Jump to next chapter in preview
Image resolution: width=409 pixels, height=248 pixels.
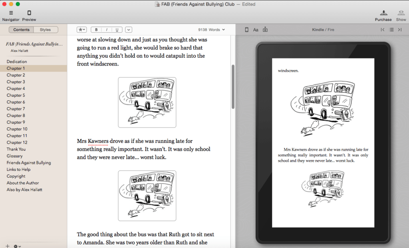pos(400,30)
